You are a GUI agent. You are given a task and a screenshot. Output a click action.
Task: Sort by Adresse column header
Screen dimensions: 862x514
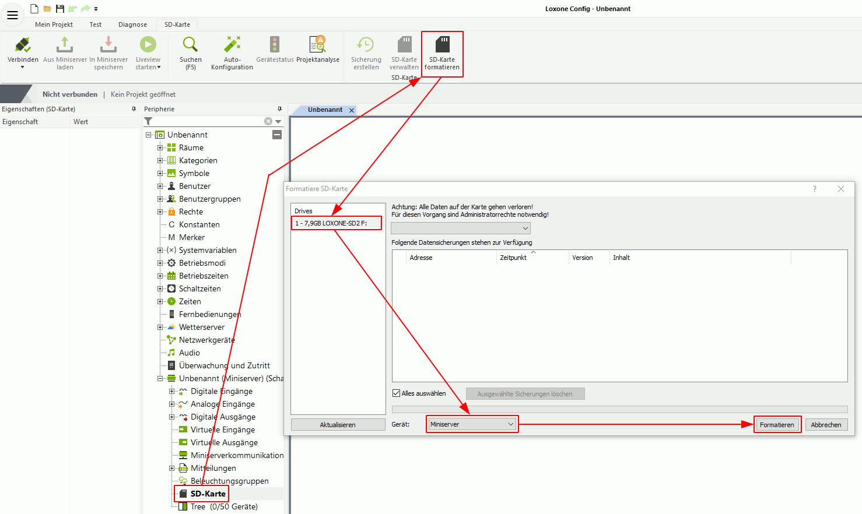pyautogui.click(x=451, y=258)
